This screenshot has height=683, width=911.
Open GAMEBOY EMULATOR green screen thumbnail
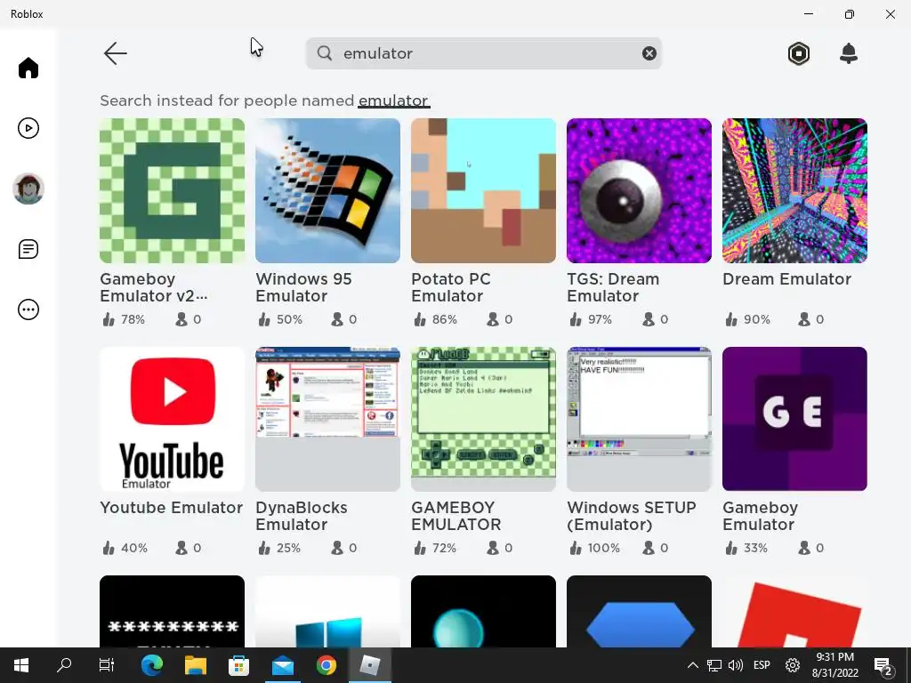point(483,420)
